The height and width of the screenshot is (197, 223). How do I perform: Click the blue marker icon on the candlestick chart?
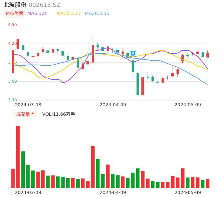point(133,53)
